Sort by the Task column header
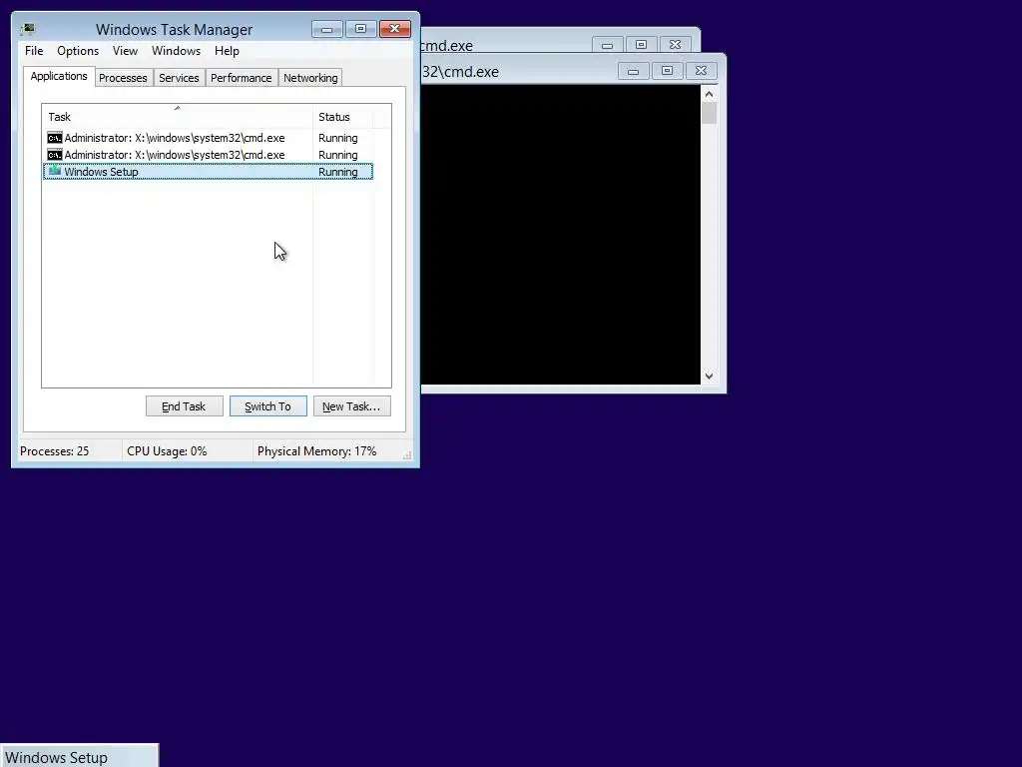This screenshot has width=1022, height=767. pyautogui.click(x=177, y=117)
